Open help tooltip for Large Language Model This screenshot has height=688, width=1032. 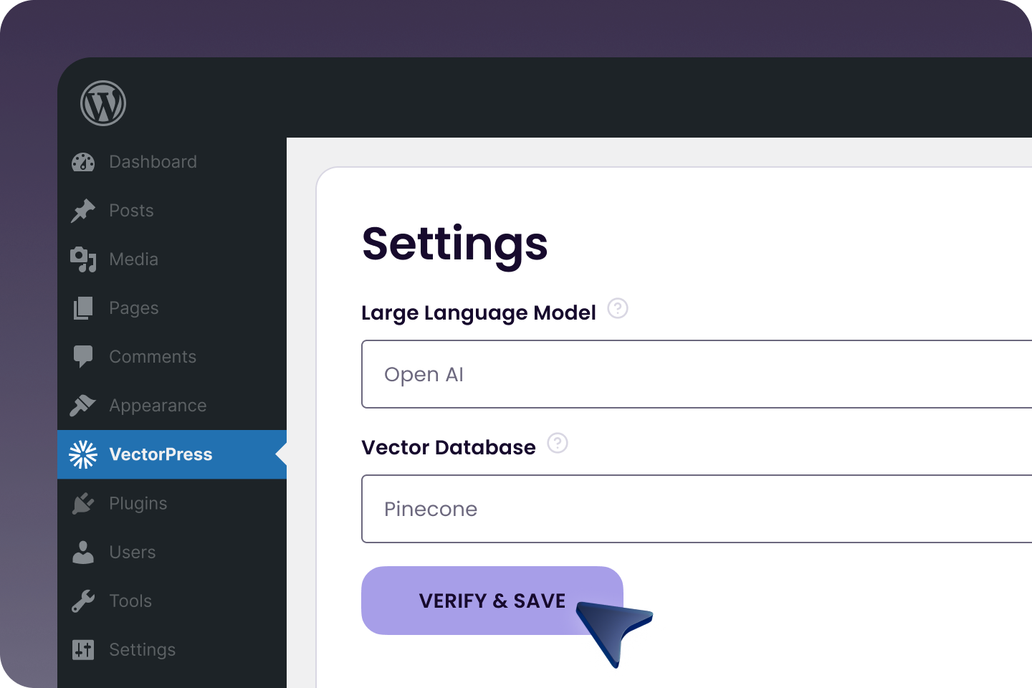click(x=618, y=309)
